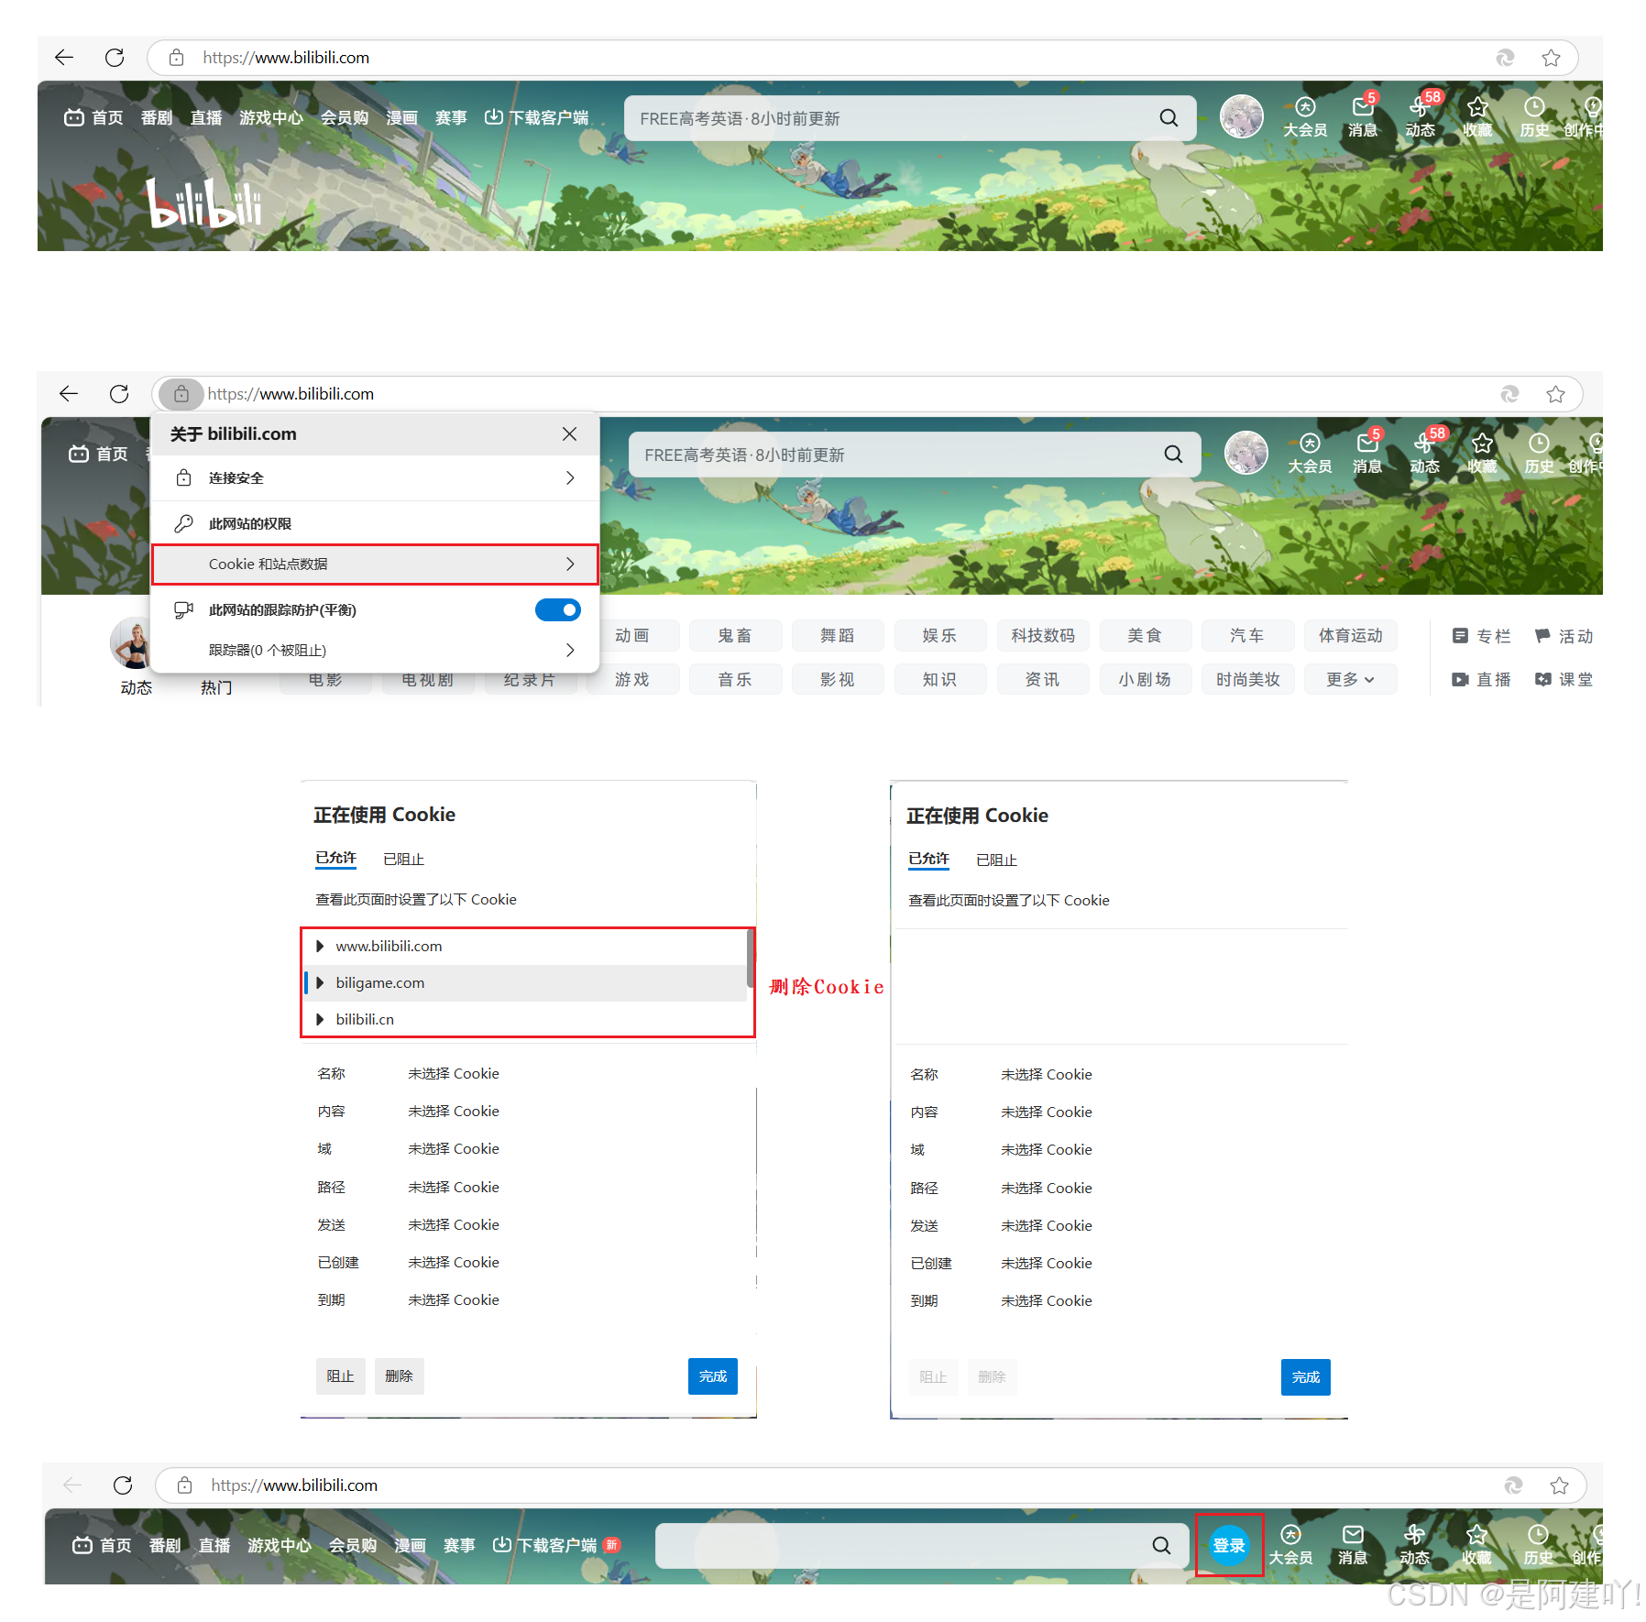Open 番剧 in the top bilibili navigation
1646x1622 pixels.
tap(157, 118)
